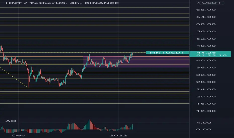The height and width of the screenshot is (138, 234).
Task: Click the 36.00 price axis label
Action: [206, 67]
